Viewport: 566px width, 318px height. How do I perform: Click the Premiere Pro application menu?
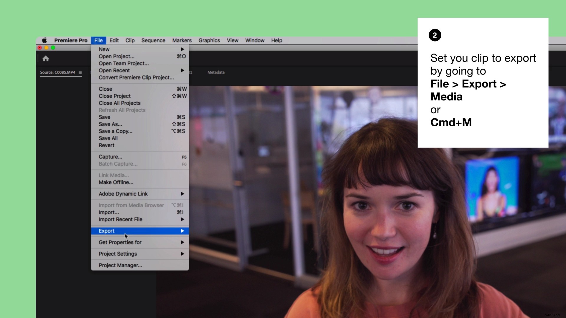pos(71,40)
